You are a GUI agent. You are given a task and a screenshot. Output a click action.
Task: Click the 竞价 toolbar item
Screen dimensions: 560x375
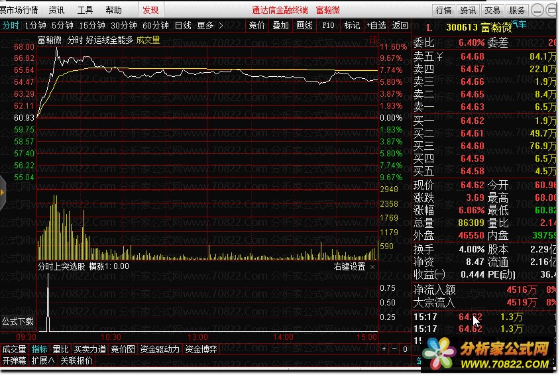click(x=256, y=25)
